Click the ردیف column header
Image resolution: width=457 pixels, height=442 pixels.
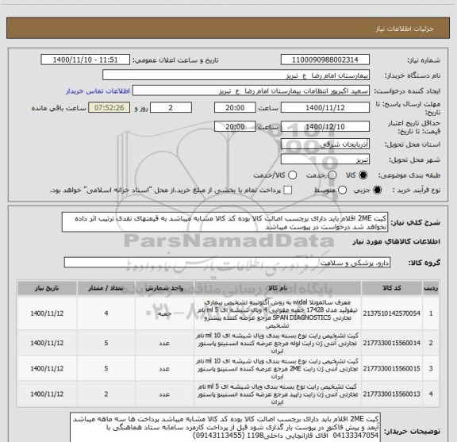(x=431, y=288)
